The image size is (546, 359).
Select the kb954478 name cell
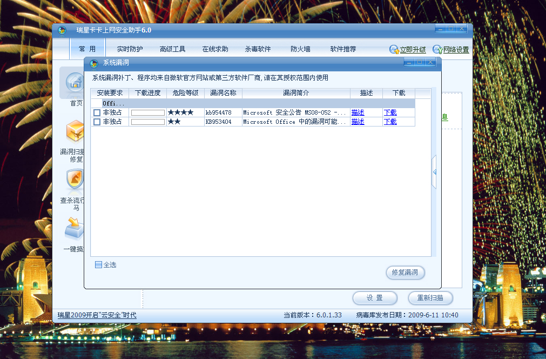(223, 112)
